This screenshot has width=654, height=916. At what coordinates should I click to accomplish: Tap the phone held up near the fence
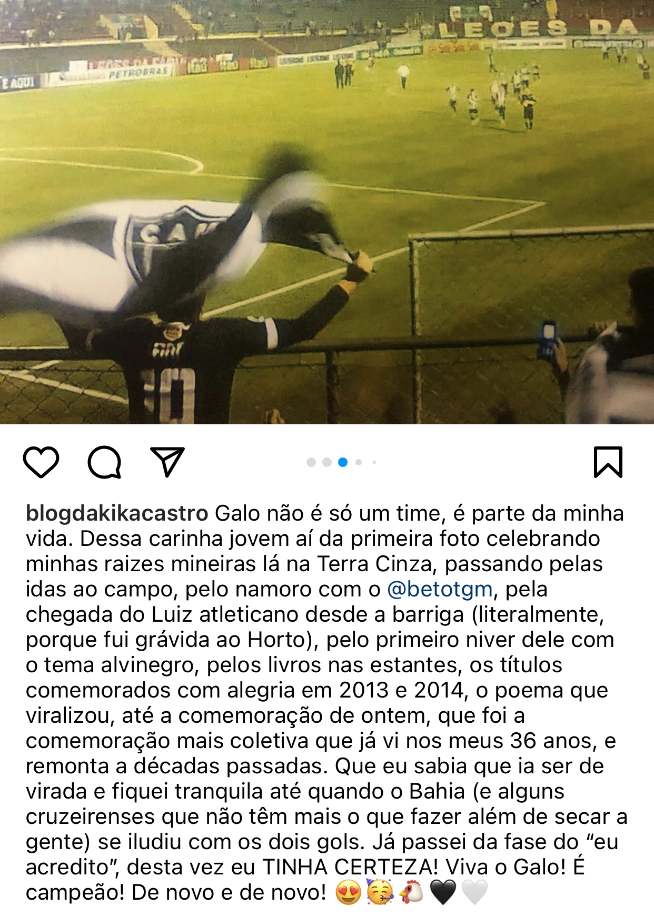coord(548,338)
